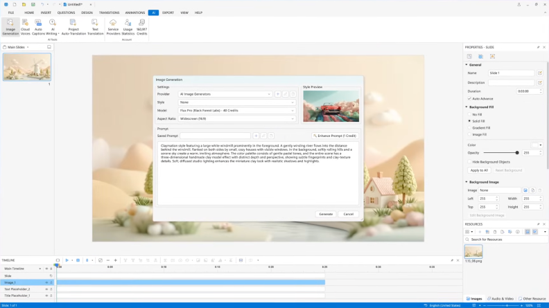
Task: Click the Cloud Voices ribbon icon
Action: click(x=25, y=26)
